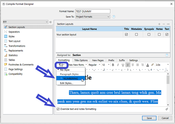Screen dimensions: 175x124
Task: Switch to the Formatting tab
Action: 64,60
